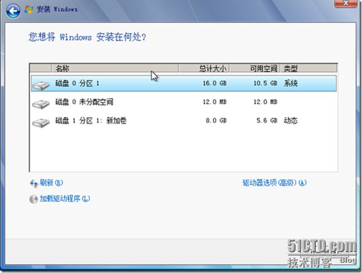Sort by 类型 column header
This screenshot has height=273, width=362.
click(x=309, y=68)
